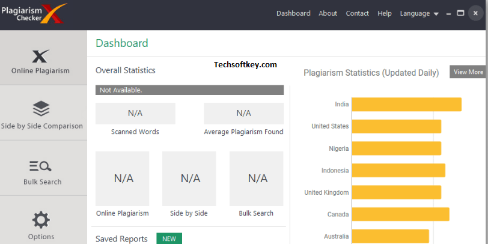Open the Contact menu item

click(357, 13)
